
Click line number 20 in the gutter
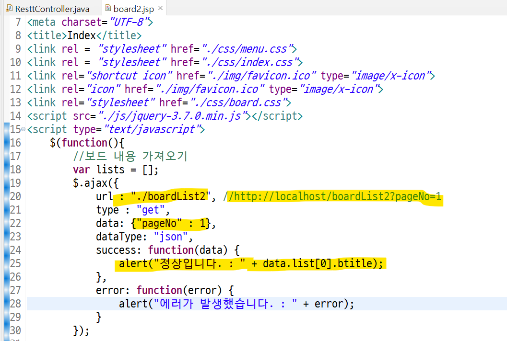point(15,196)
